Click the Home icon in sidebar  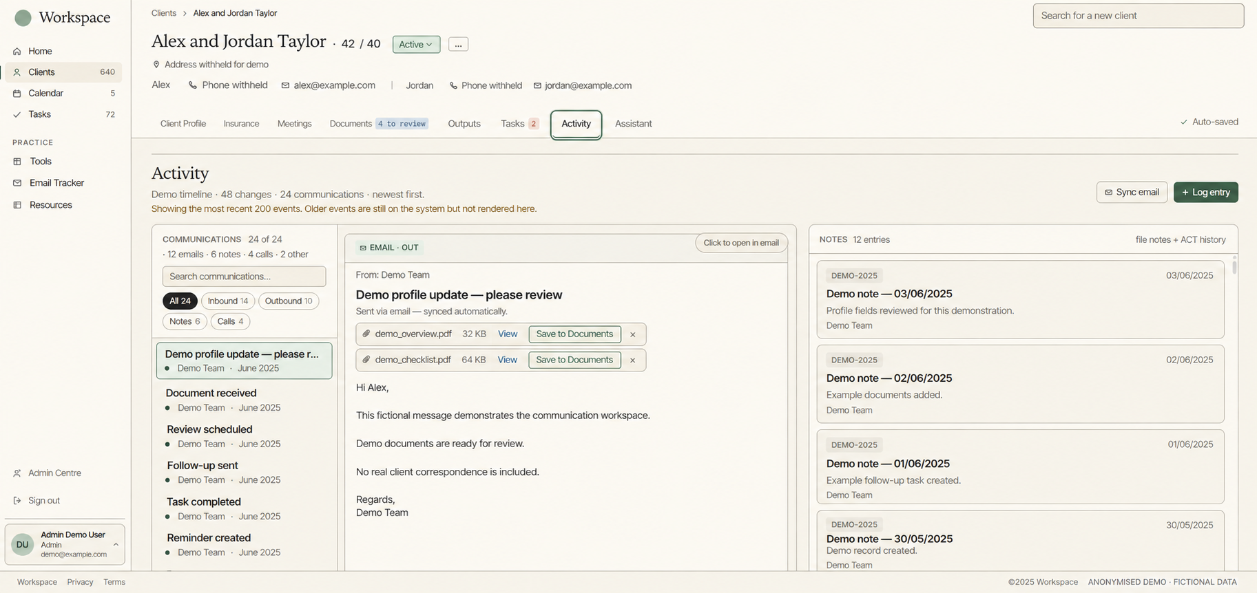point(17,52)
